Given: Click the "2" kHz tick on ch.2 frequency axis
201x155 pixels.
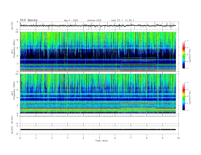Looking at the screenshot, I should pos(18,106).
